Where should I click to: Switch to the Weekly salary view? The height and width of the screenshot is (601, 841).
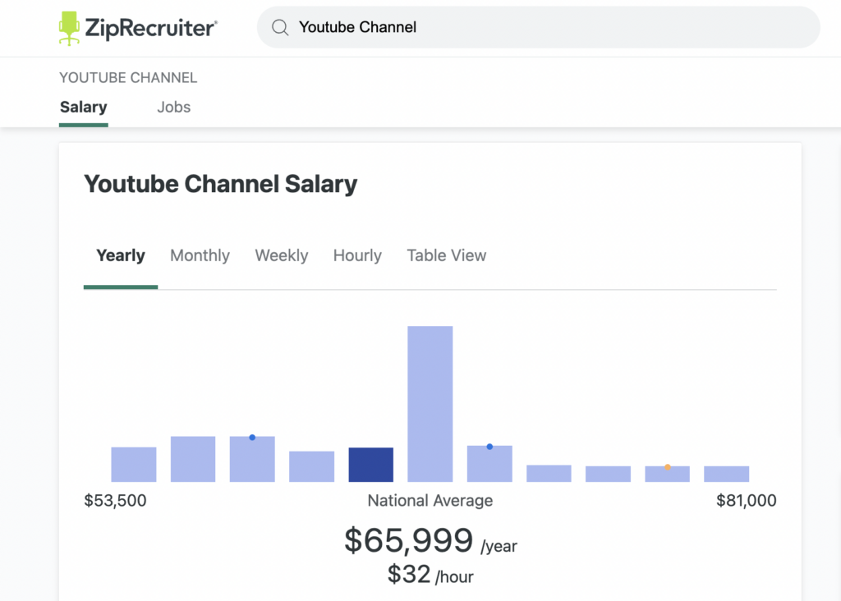coord(281,255)
